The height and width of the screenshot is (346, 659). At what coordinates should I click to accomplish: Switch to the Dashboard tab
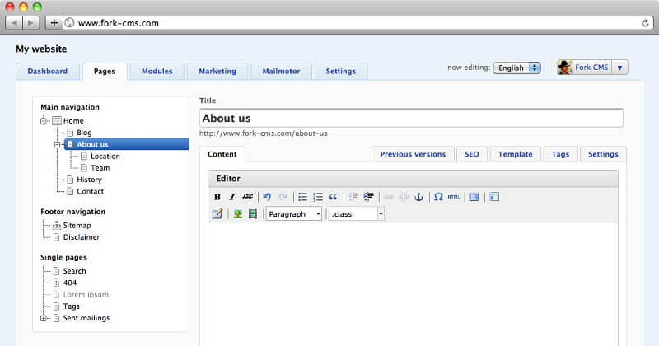pyautogui.click(x=48, y=71)
